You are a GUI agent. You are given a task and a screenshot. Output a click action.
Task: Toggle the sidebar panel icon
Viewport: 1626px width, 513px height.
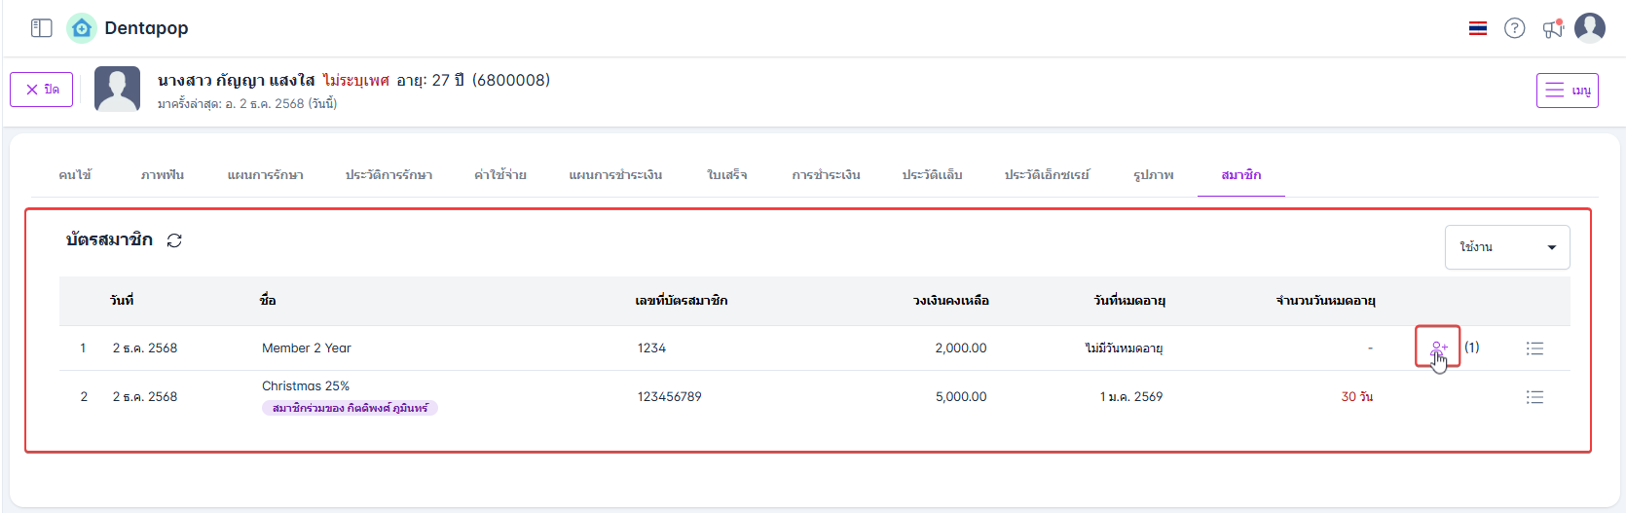(41, 28)
